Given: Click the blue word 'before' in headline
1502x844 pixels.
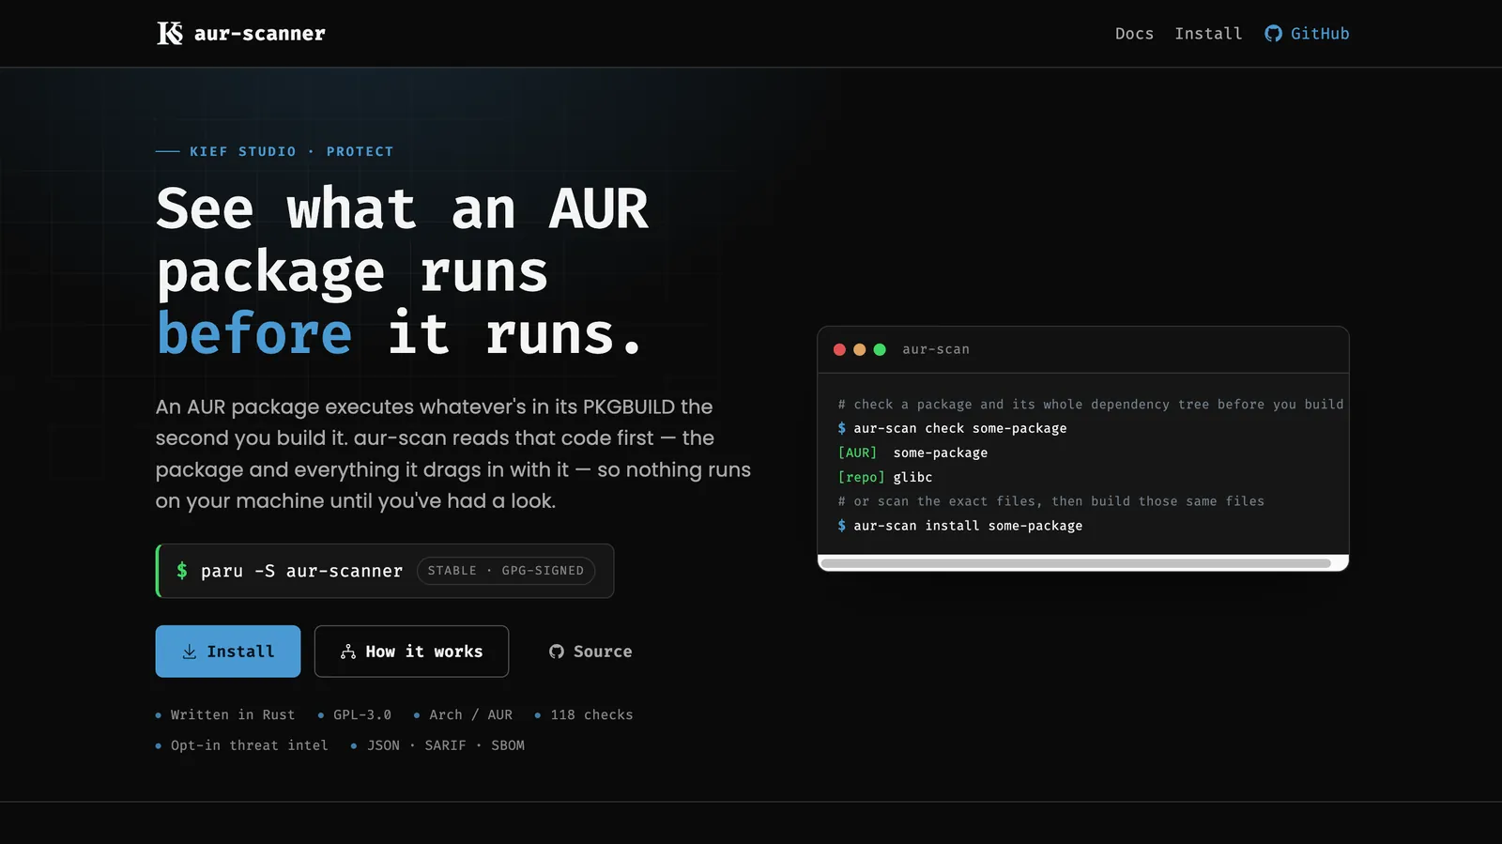Looking at the screenshot, I should point(254,334).
